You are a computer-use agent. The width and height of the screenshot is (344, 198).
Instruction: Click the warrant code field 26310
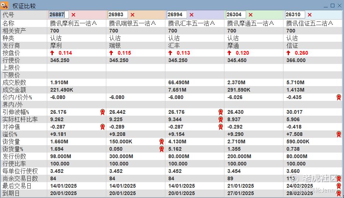point(295,15)
